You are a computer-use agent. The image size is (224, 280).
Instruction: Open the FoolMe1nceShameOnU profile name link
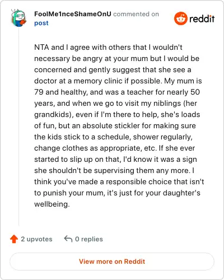[x=73, y=14]
